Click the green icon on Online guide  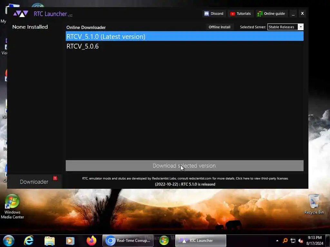[x=260, y=14]
